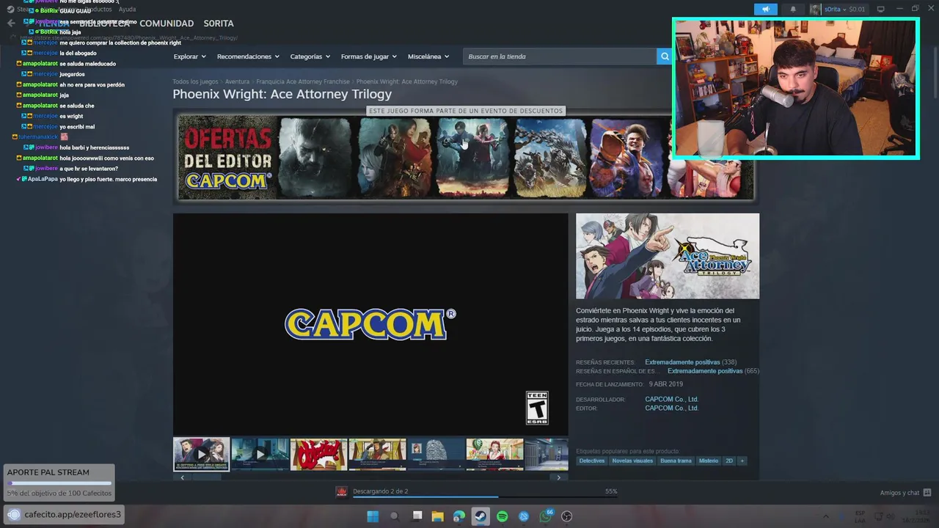The width and height of the screenshot is (939, 528).
Task: Click the Todos los juegos breadcrumb
Action: [x=195, y=81]
